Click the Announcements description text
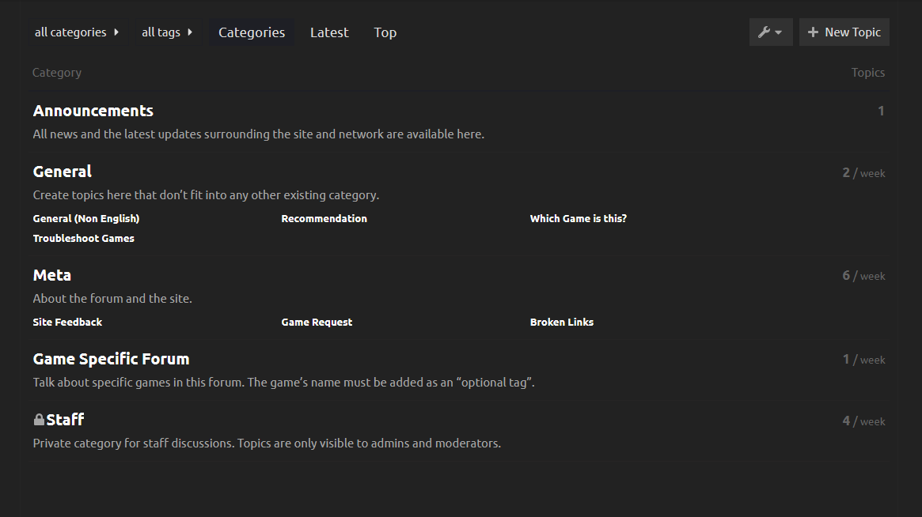Image resolution: width=922 pixels, height=517 pixels. tap(259, 134)
